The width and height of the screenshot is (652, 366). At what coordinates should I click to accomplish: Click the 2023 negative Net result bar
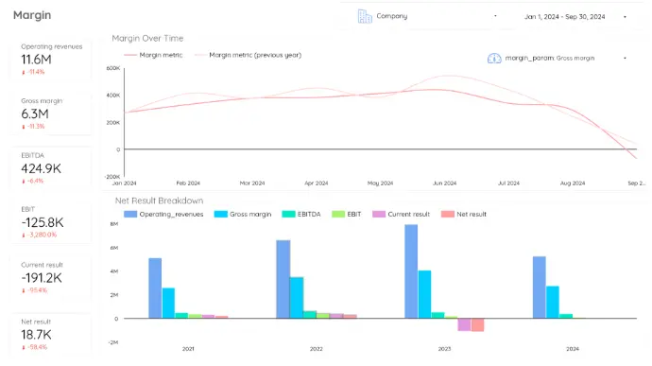click(x=477, y=324)
